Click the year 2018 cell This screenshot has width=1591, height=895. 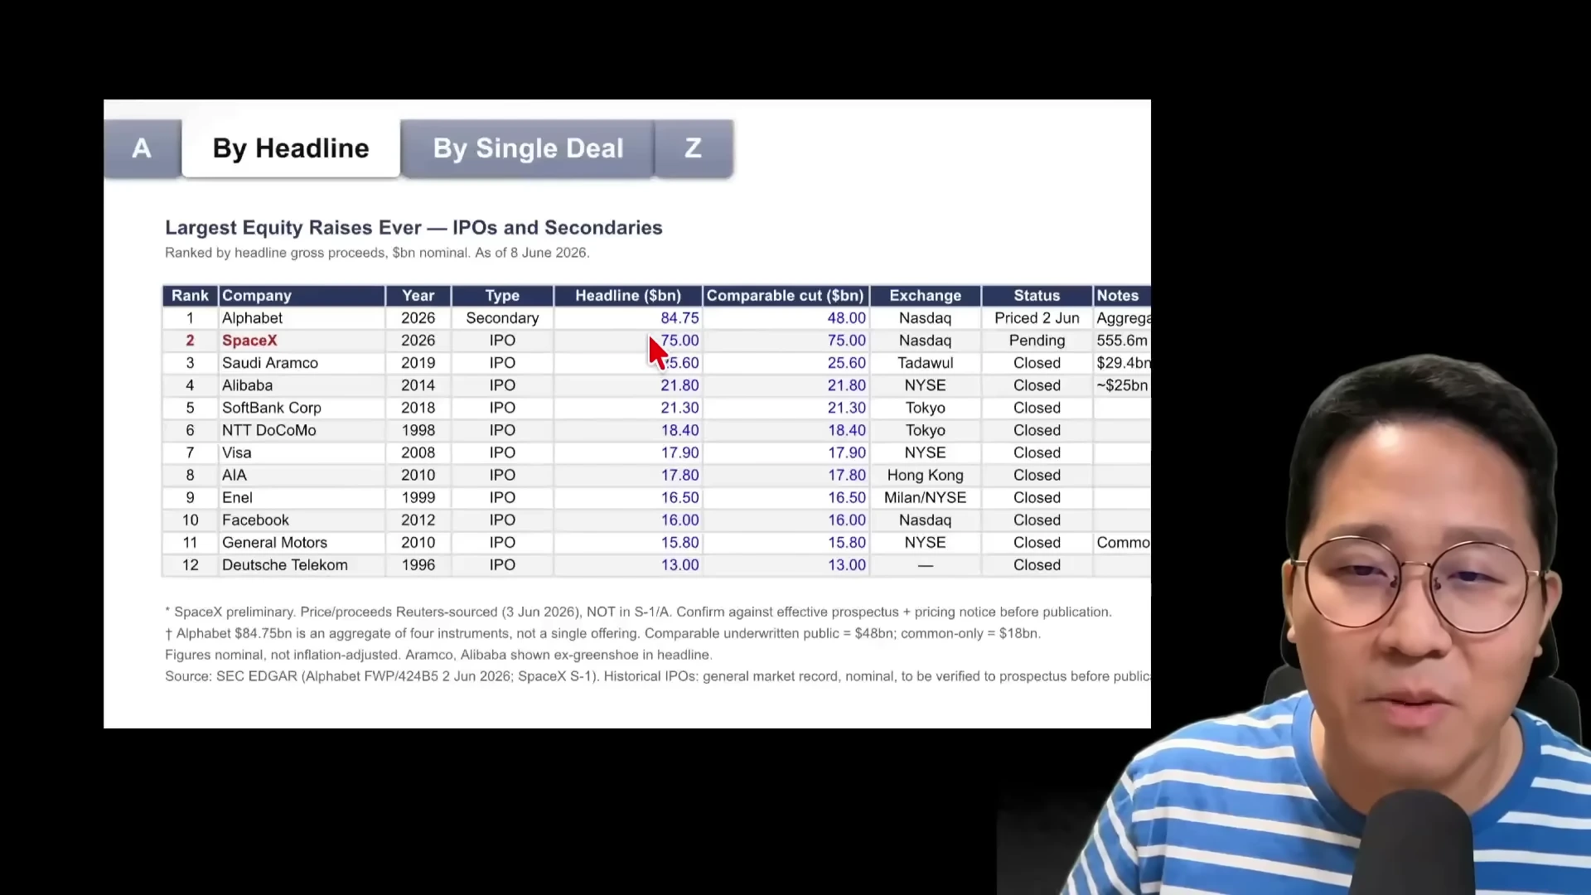418,408
